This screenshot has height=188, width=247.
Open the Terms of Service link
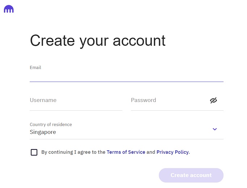pyautogui.click(x=126, y=152)
